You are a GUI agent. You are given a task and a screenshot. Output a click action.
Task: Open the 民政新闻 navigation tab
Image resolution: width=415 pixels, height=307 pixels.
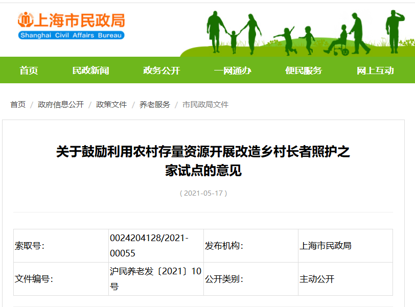pyautogui.click(x=90, y=70)
